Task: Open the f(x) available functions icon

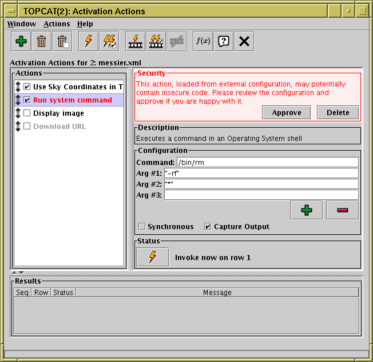Action: point(203,41)
